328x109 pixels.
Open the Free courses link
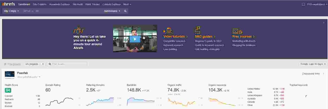[243, 37]
